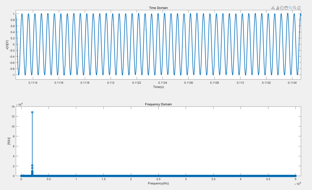The height and width of the screenshot is (190, 312).
Task: Click the Time(s) axis label
Action: [159, 87]
